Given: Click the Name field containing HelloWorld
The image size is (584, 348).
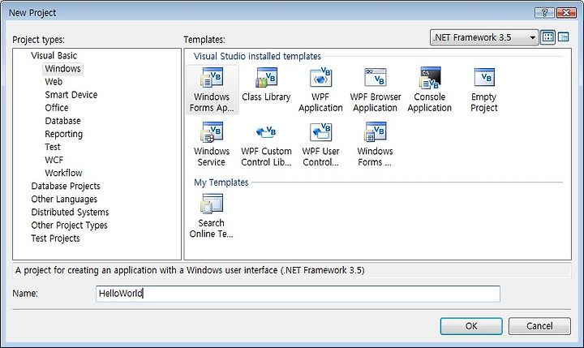Looking at the screenshot, I should tap(298, 294).
